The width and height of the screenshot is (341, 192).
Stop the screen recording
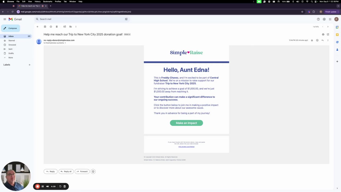coord(38,186)
